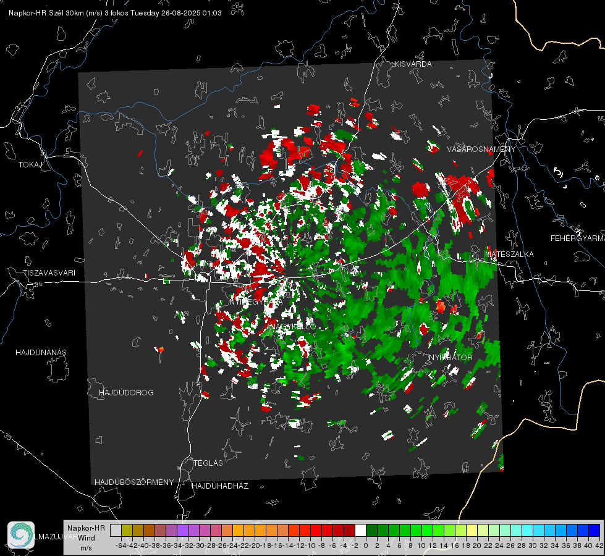Select the white swatch between -2 and 0
Image resolution: width=605 pixels, height=556 pixels.
pos(360,530)
